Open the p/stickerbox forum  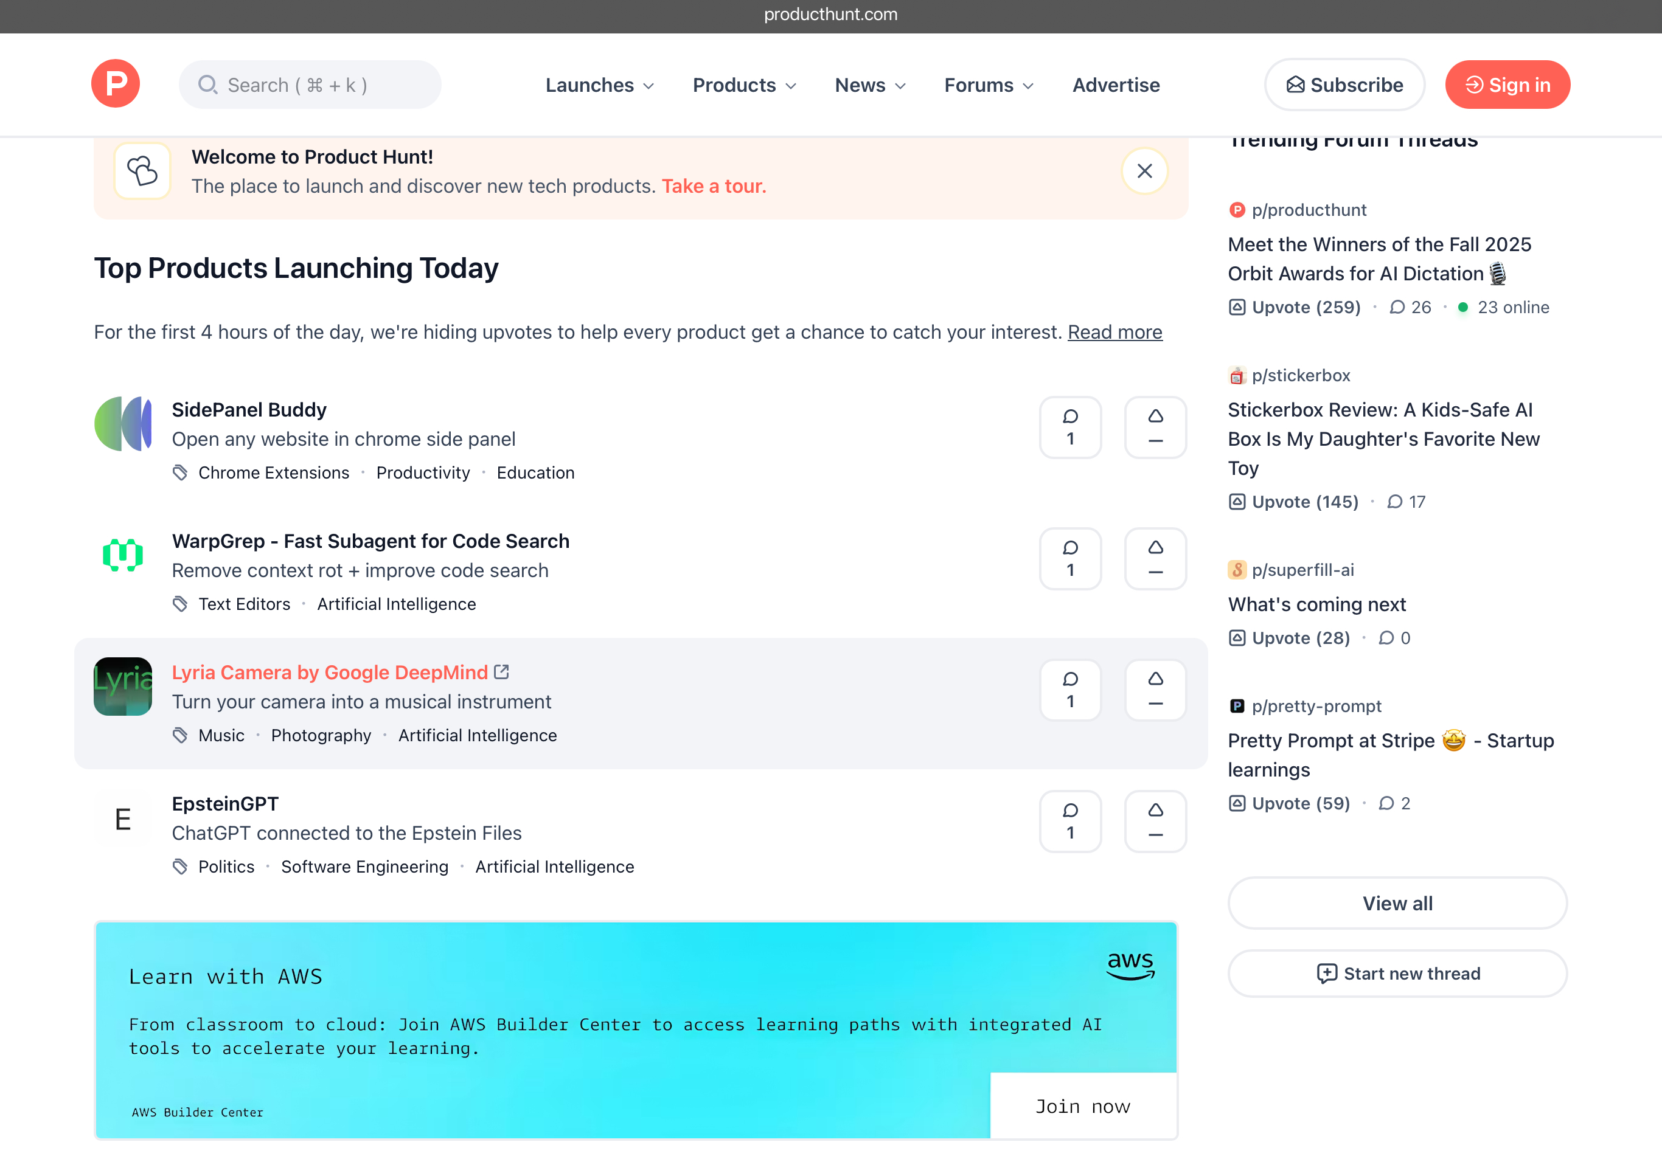pos(1301,375)
